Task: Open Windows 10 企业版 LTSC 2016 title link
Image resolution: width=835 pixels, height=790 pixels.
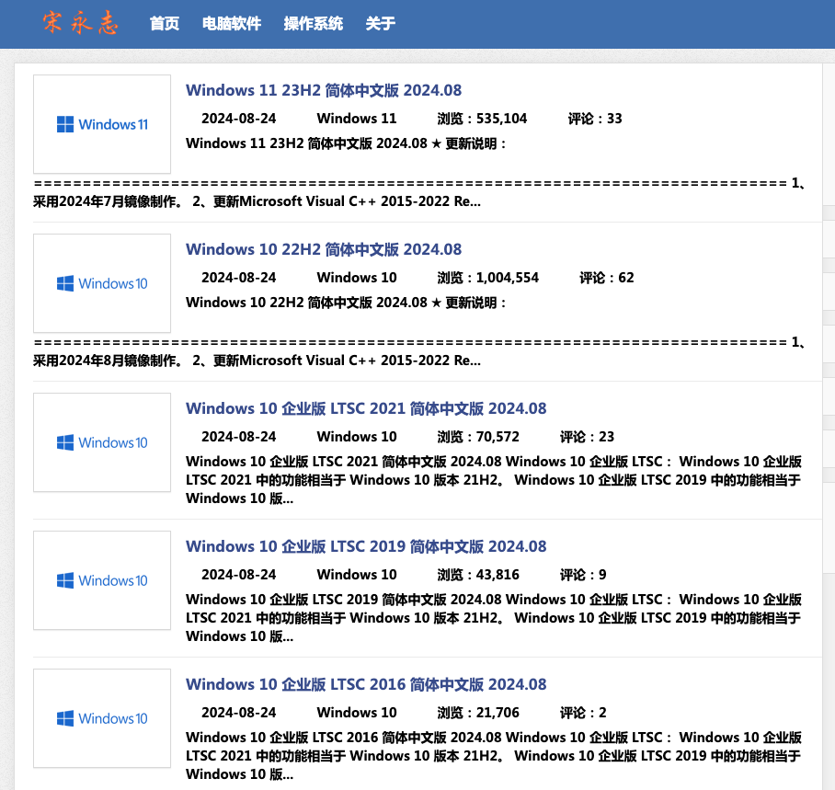Action: point(366,684)
